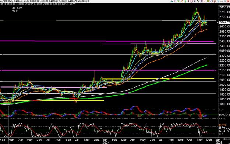Select the magenta horizontal line near 2150
230x144 pixels.
pyautogui.click(x=108, y=70)
